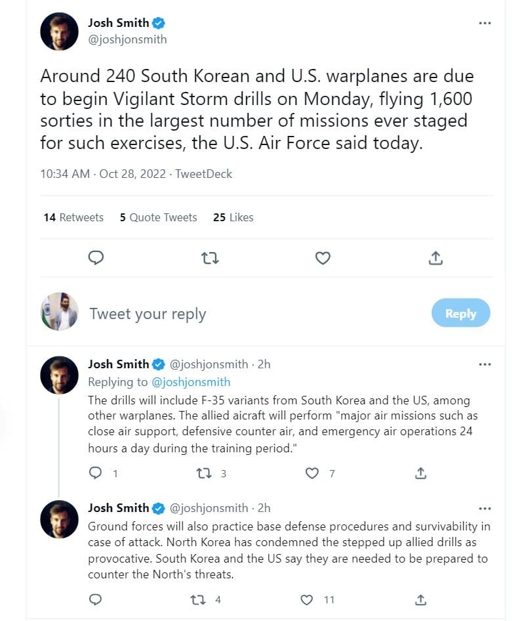Click the retweet icon on the main tweet

click(209, 258)
